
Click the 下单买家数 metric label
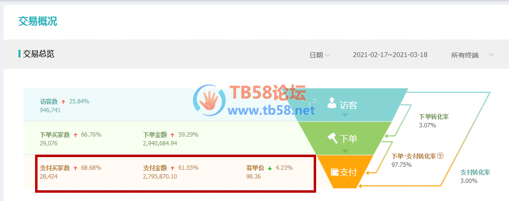[55, 135]
